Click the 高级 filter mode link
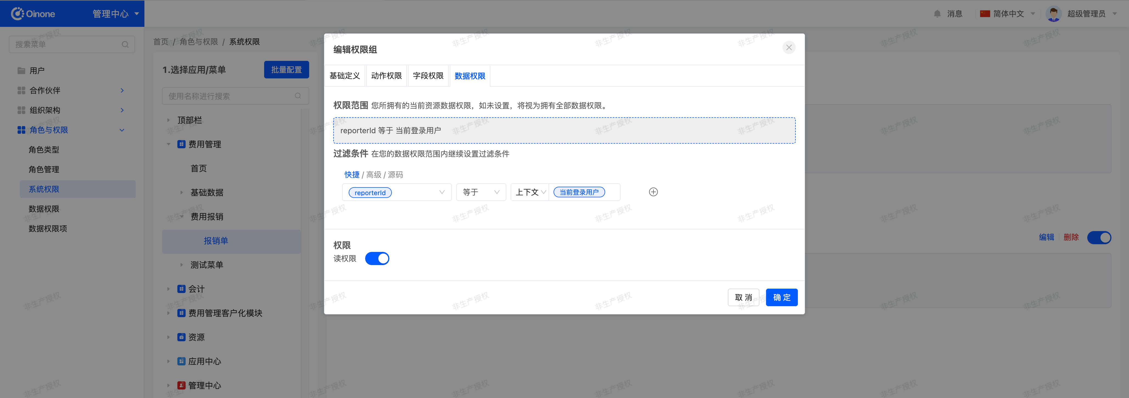The image size is (1129, 398). [373, 175]
